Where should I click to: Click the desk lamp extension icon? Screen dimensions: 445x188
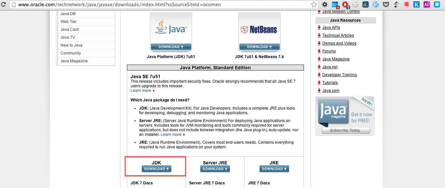(x=396, y=5)
